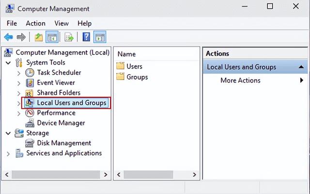Open the View menu
The image size is (310, 194).
[62, 24]
